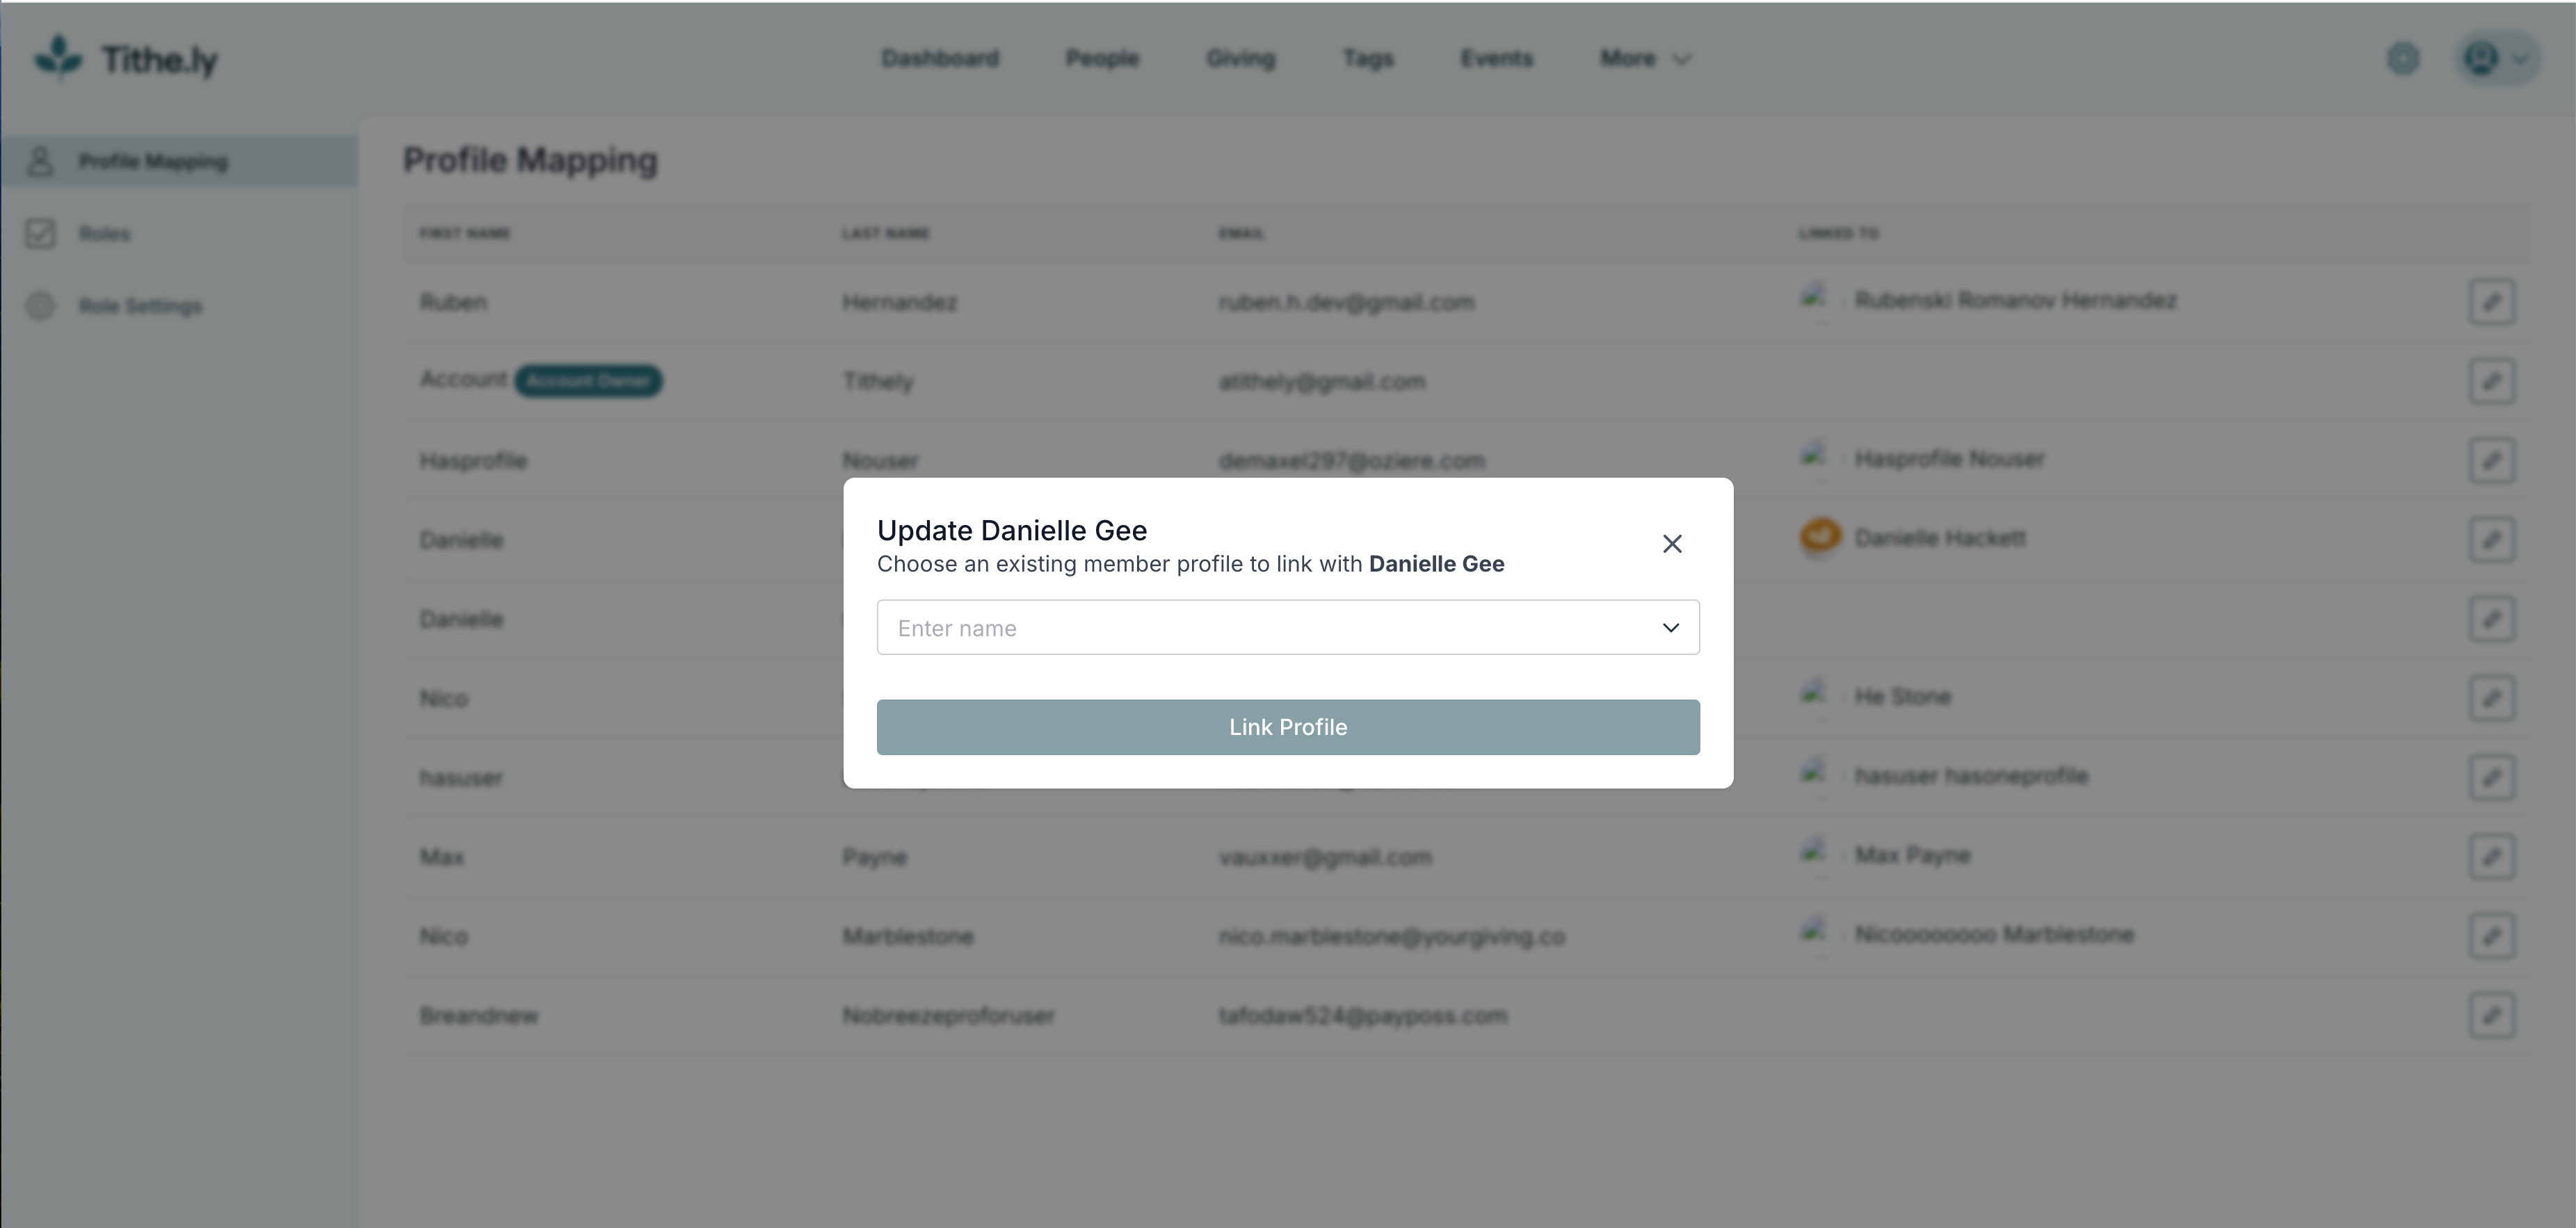Edit the Max Payne row pencil icon
The width and height of the screenshot is (2576, 1228).
2491,857
